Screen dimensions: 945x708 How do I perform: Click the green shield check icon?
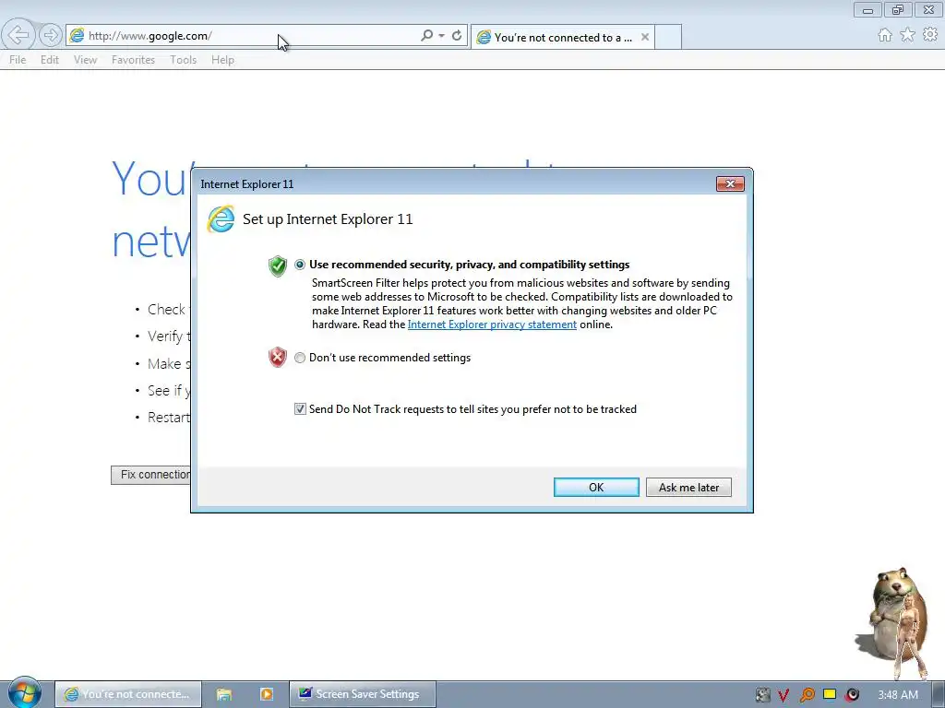click(277, 265)
